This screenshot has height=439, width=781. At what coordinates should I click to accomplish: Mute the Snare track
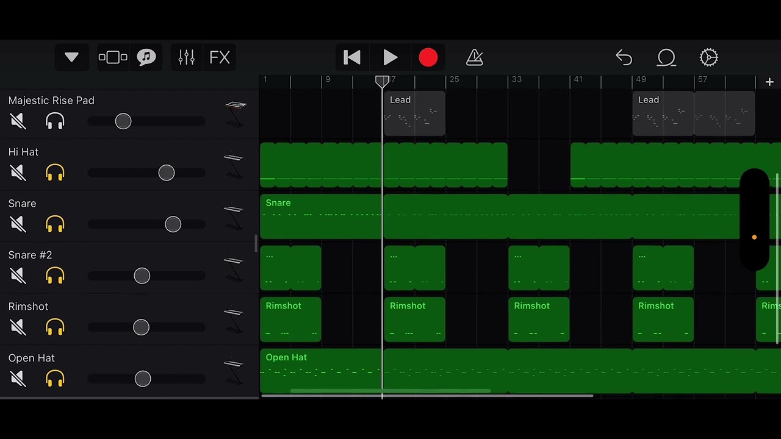(x=18, y=224)
